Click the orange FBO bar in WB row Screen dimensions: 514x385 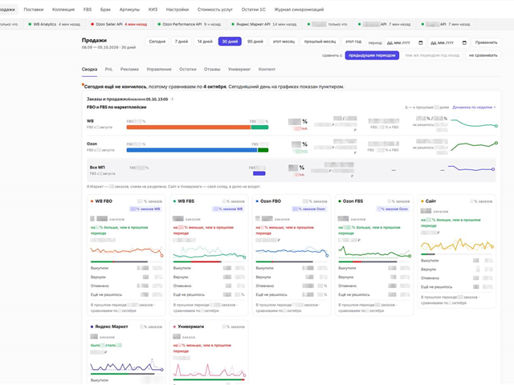(189, 128)
